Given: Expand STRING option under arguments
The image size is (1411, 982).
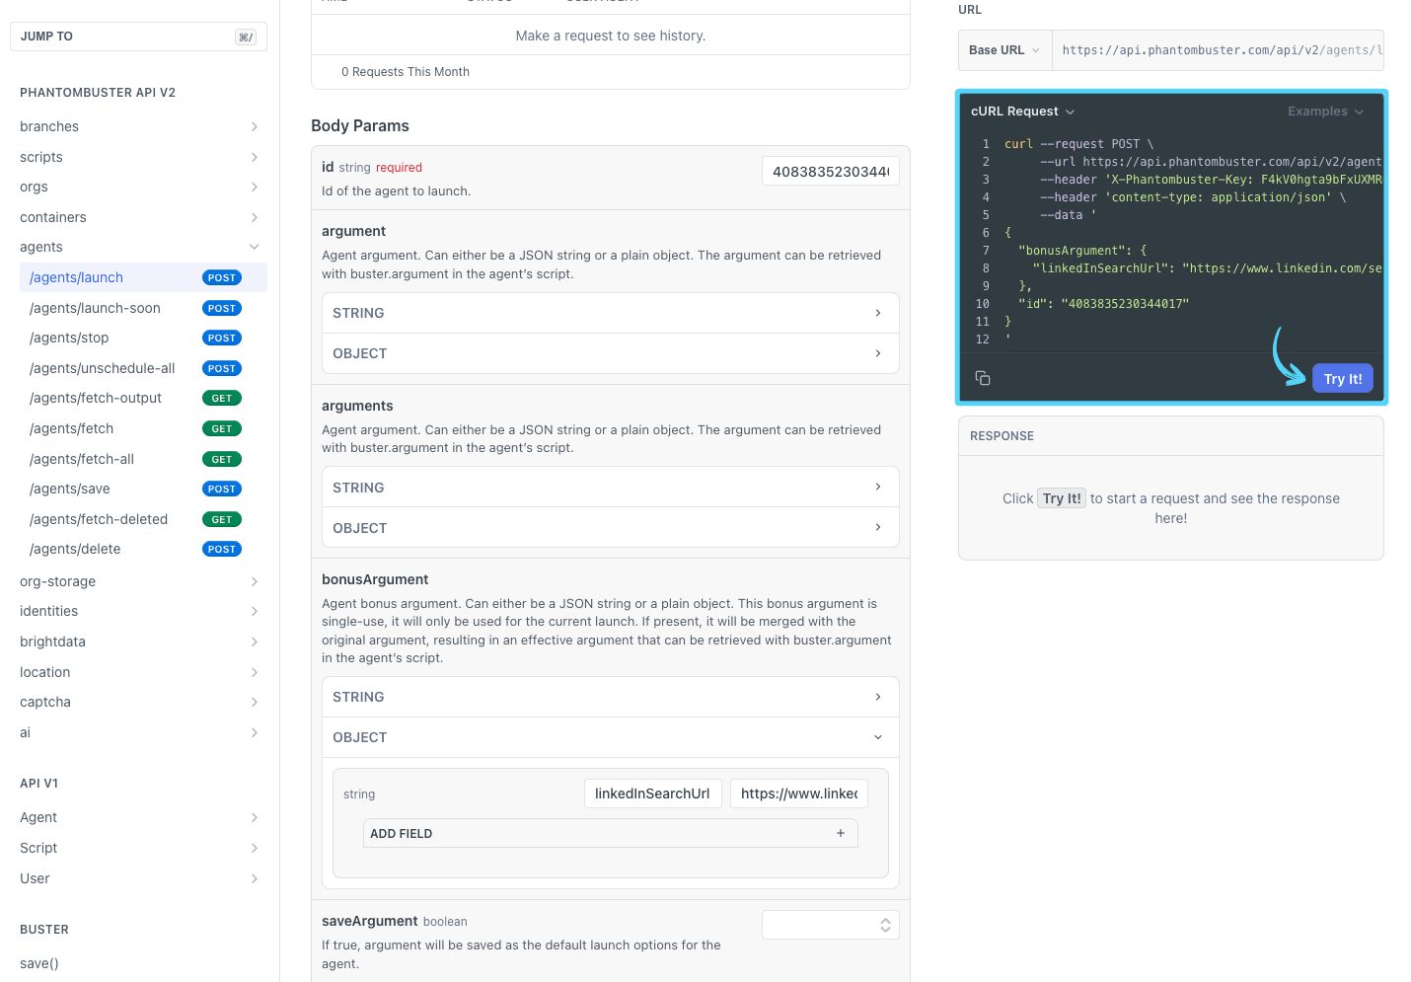Looking at the screenshot, I should (x=610, y=488).
